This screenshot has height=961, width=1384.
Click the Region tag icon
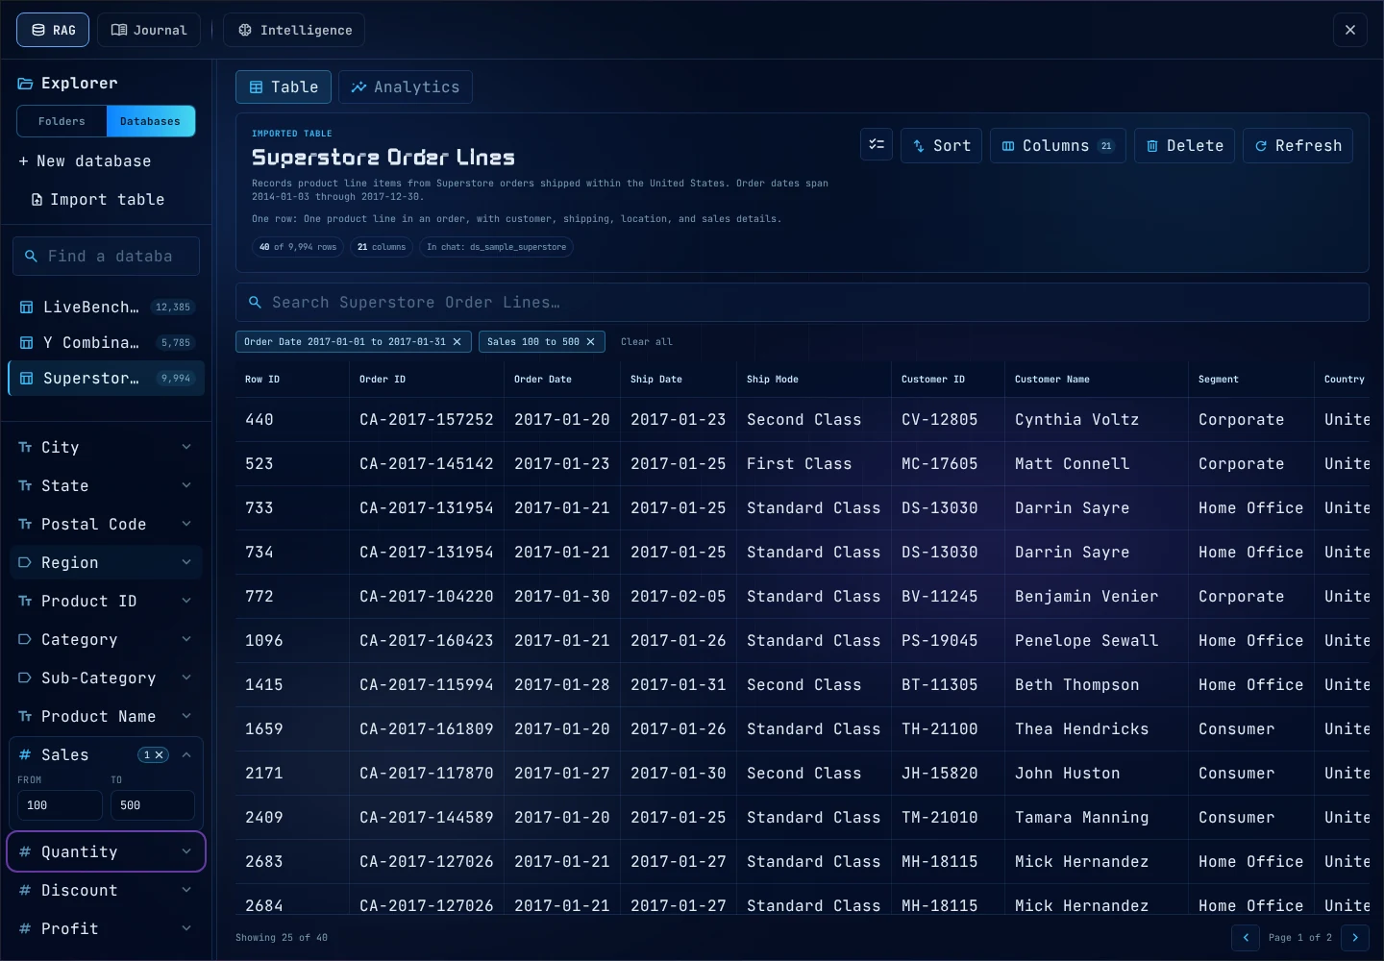point(25,562)
